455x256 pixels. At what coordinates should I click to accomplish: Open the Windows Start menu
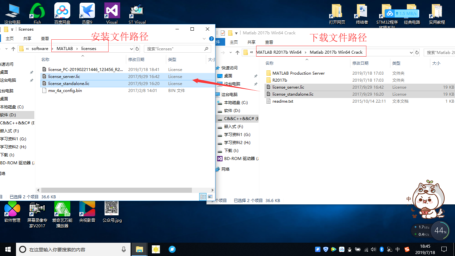tap(8, 249)
